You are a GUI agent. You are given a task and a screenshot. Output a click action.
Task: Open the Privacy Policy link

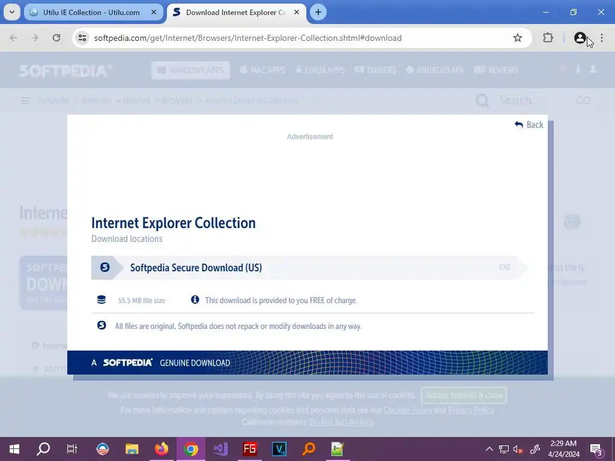point(471,410)
